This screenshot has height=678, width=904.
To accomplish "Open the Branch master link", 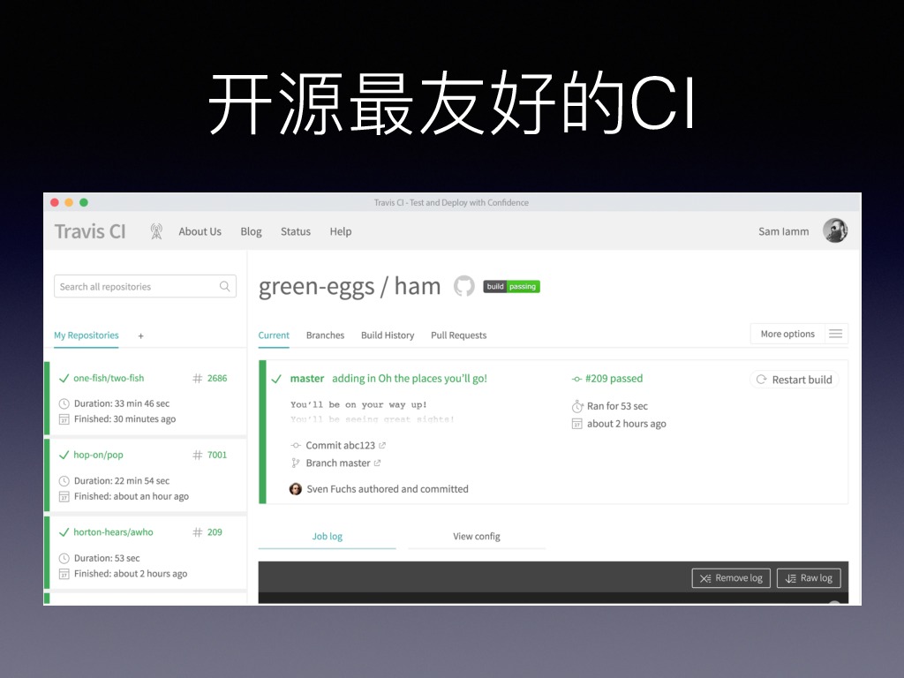I will tap(338, 463).
